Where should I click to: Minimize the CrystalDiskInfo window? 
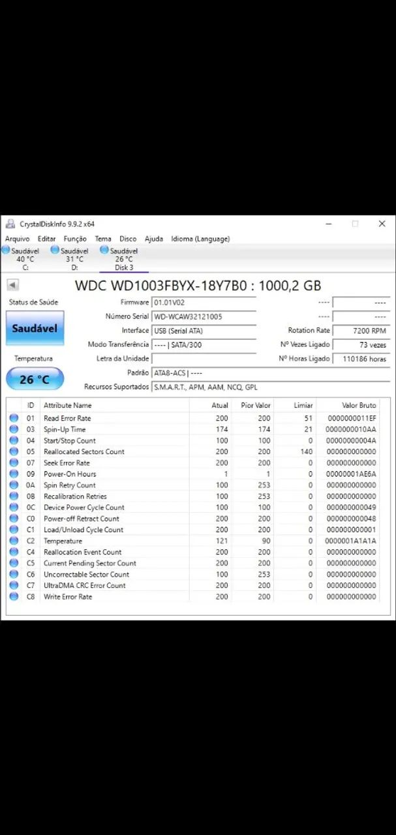(x=328, y=224)
